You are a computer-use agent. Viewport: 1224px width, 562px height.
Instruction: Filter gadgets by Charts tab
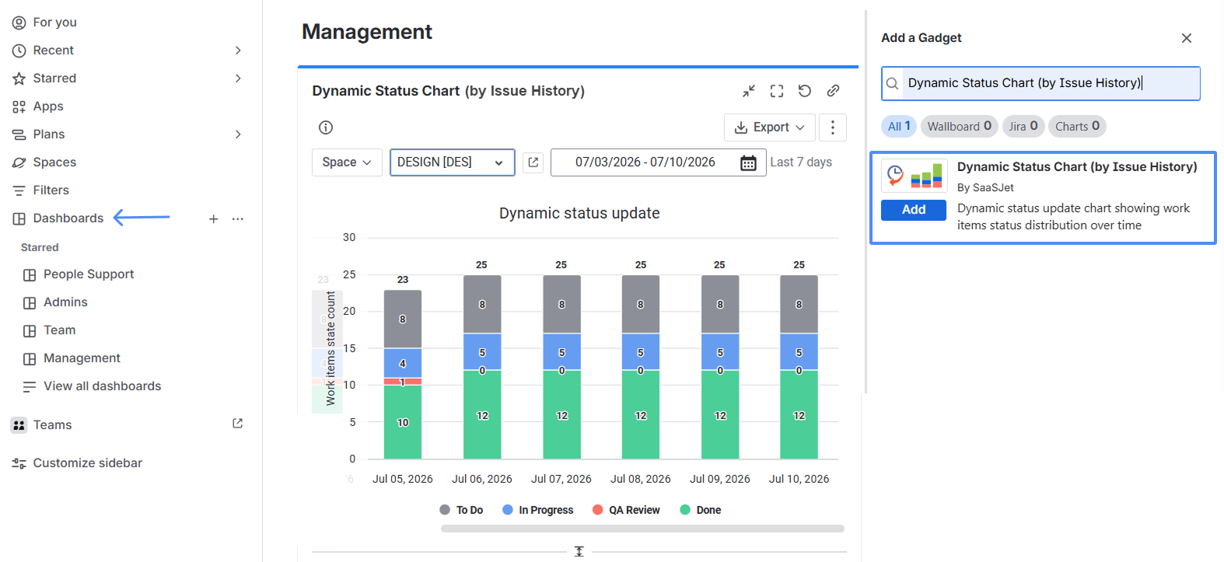tap(1077, 126)
